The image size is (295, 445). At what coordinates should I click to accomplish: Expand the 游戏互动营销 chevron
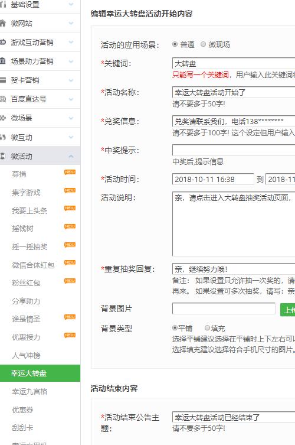71,42
